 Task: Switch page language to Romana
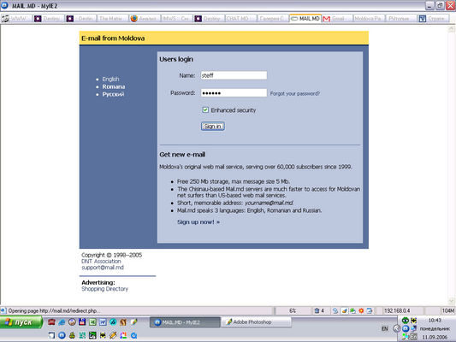[x=114, y=86]
